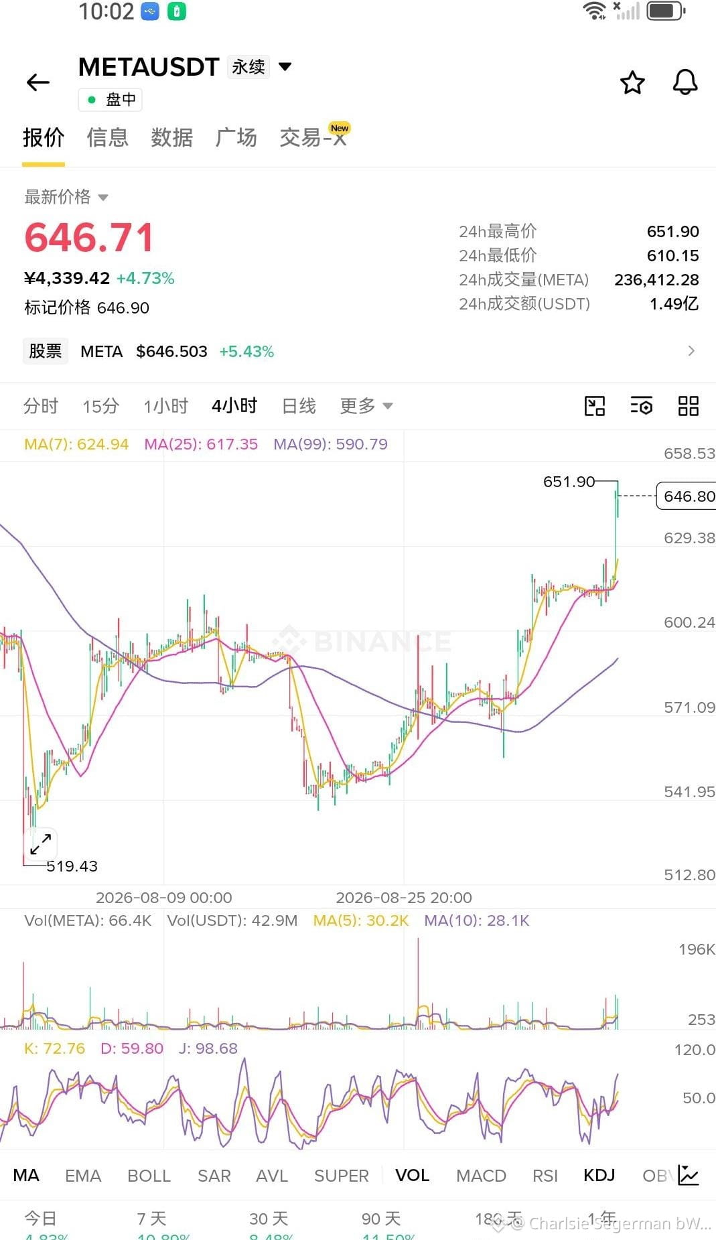Open chart indicator settings icon

pos(642,406)
